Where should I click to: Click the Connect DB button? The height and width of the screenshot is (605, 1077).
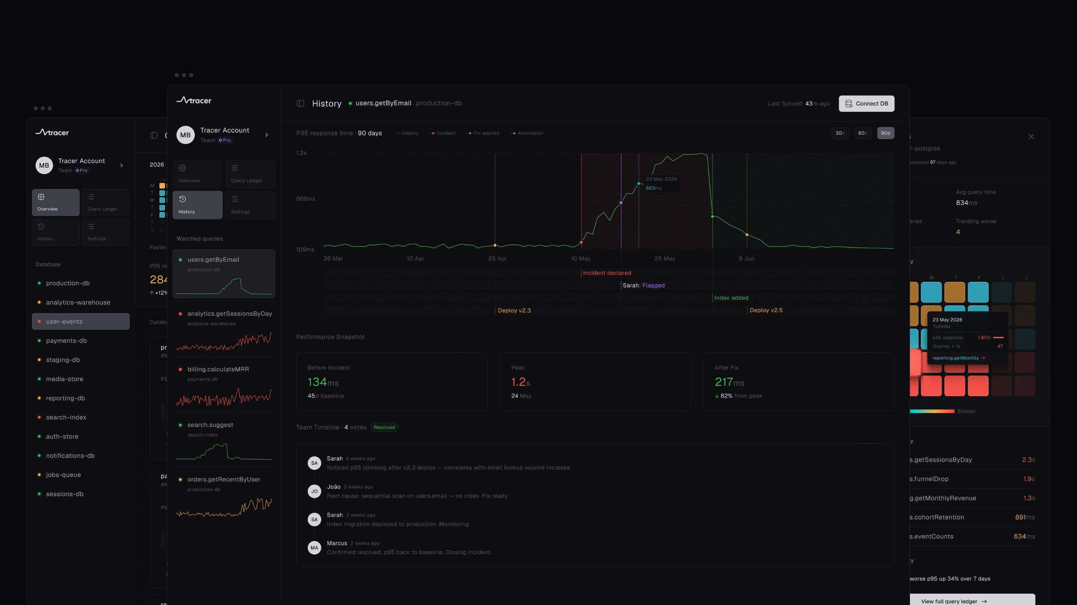click(x=867, y=103)
